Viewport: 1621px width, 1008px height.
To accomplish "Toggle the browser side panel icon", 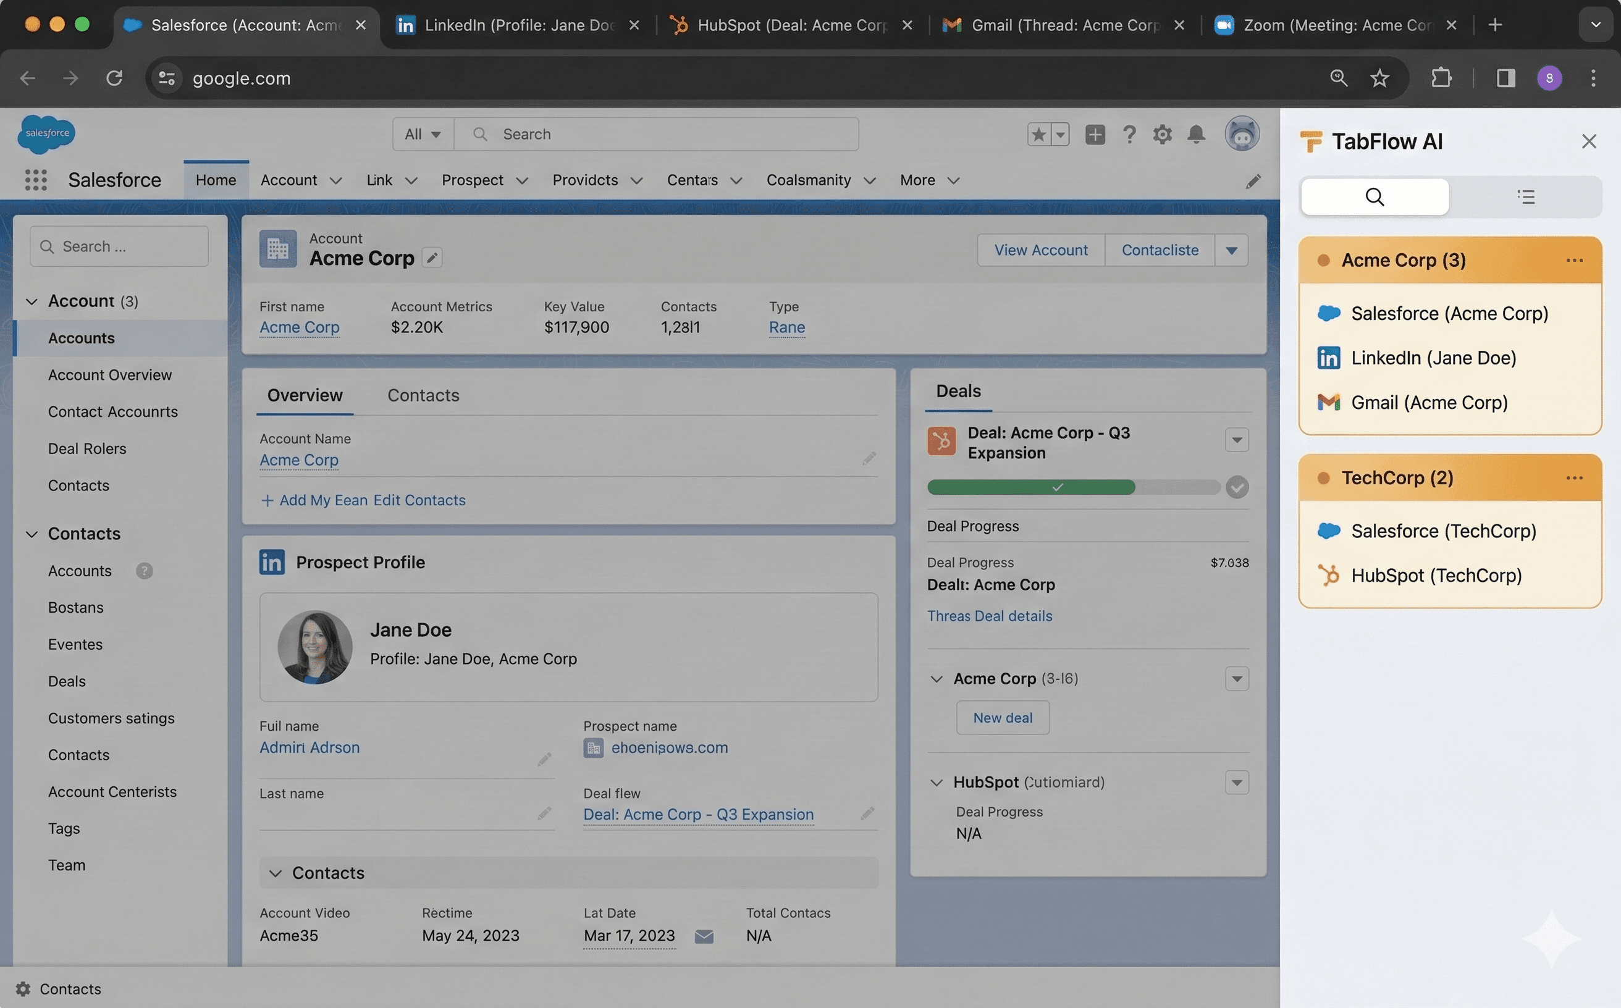I will [1505, 78].
